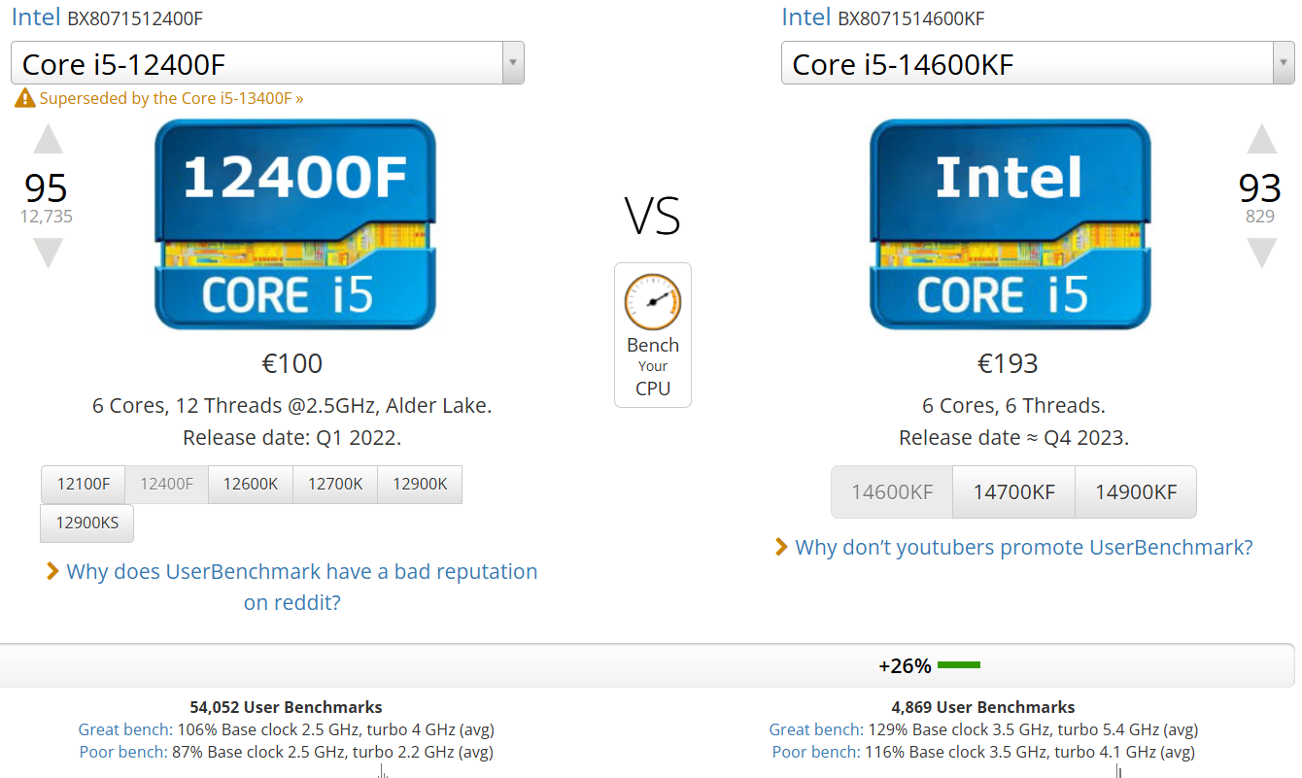Screen dimensions: 1302x778
Task: Downvote the Core i5-14600KF
Action: point(1261,253)
